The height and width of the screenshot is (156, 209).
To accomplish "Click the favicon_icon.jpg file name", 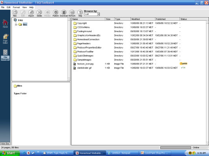I will [85, 64].
